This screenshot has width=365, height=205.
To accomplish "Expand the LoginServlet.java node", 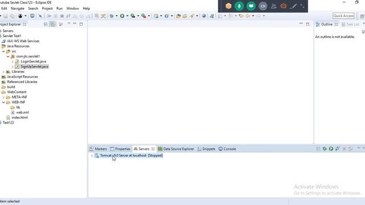I will pos(13,61).
